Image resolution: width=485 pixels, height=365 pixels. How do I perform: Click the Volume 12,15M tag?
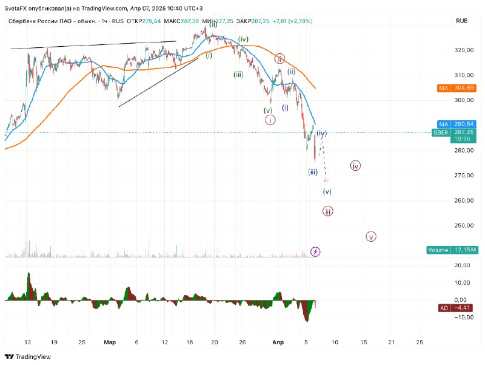[452, 250]
